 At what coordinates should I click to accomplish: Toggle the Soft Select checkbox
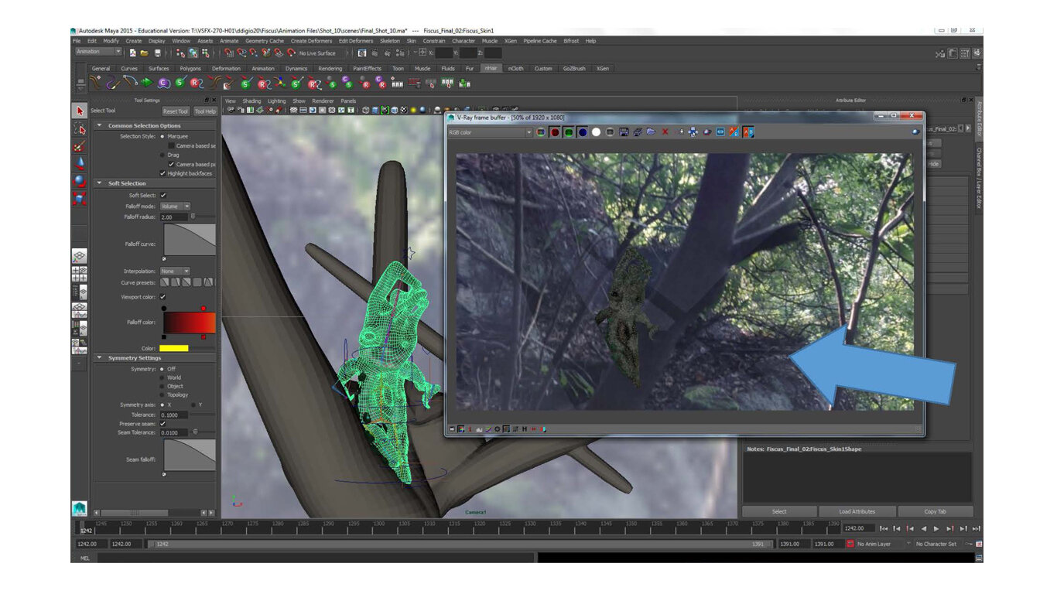click(x=163, y=195)
